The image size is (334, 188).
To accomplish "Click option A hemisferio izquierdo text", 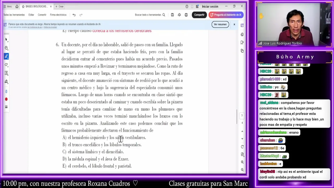I will point(104,138).
